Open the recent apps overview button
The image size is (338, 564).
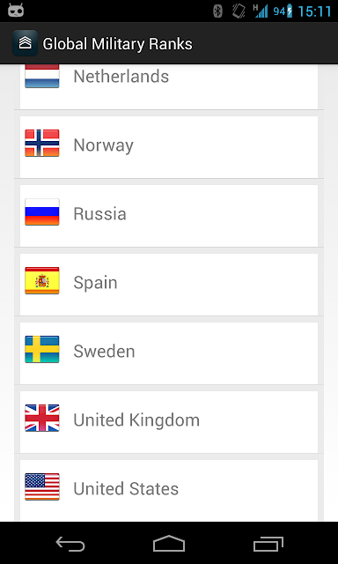268,543
